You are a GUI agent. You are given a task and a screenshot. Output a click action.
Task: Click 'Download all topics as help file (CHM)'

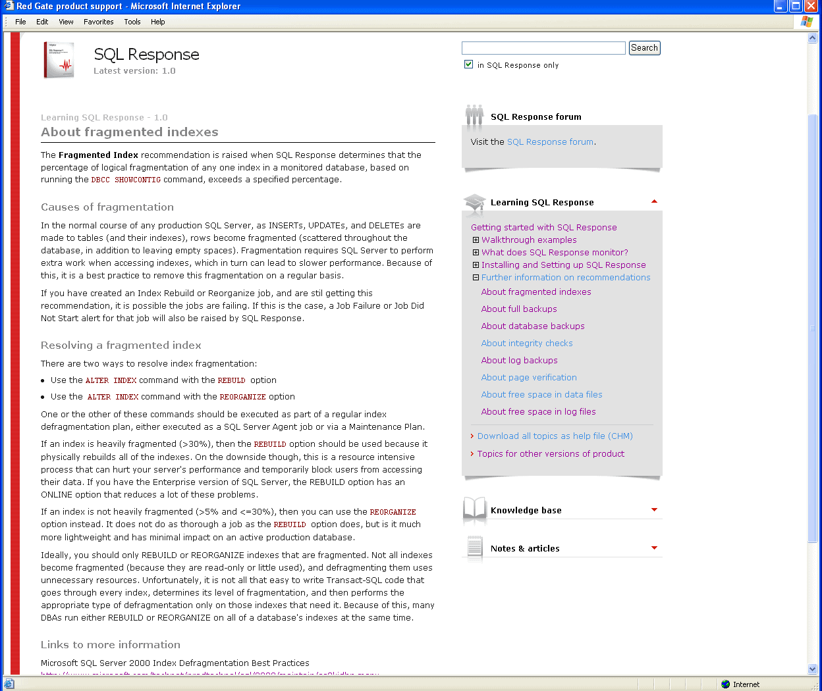[555, 436]
